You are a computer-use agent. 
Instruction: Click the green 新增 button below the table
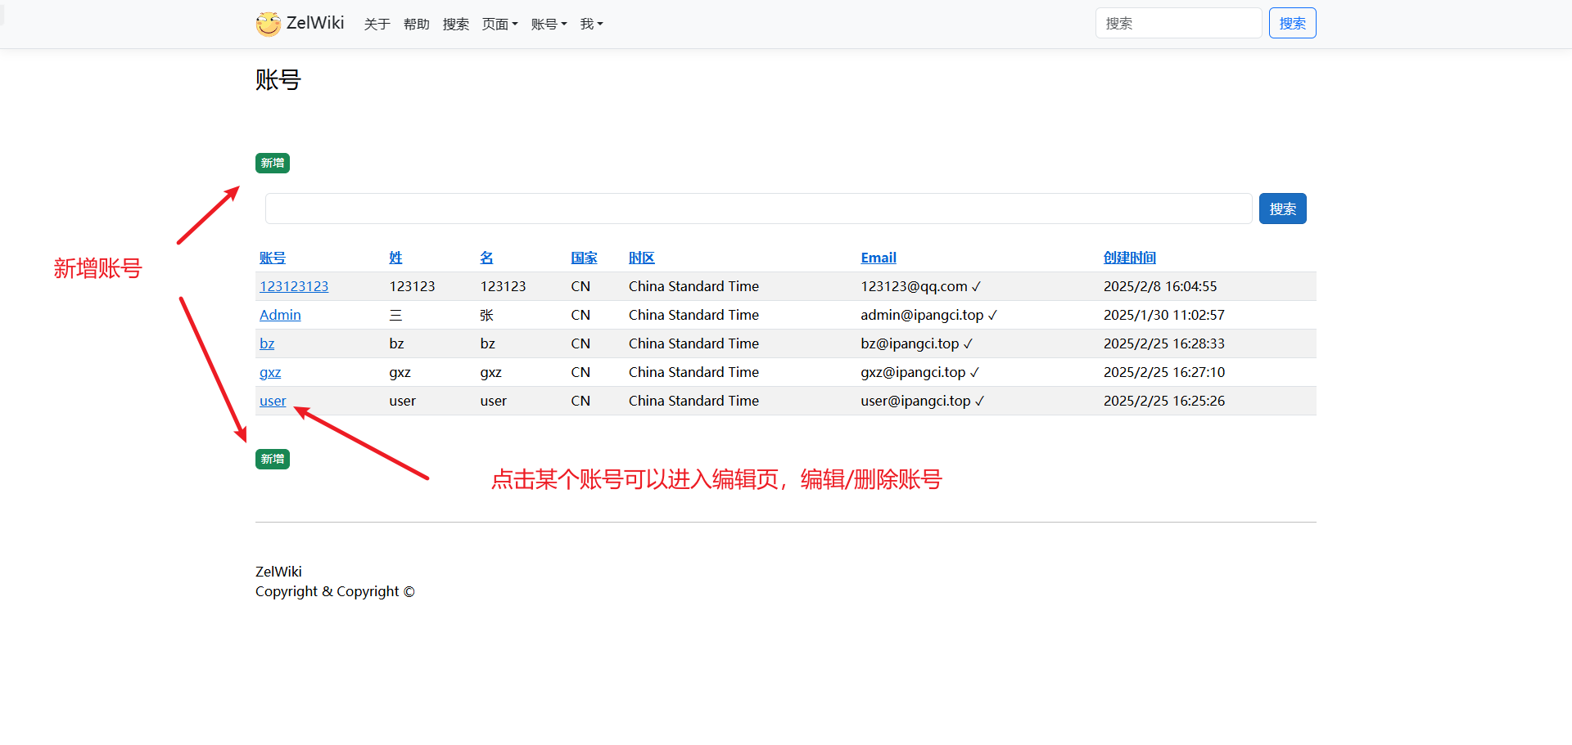click(273, 460)
